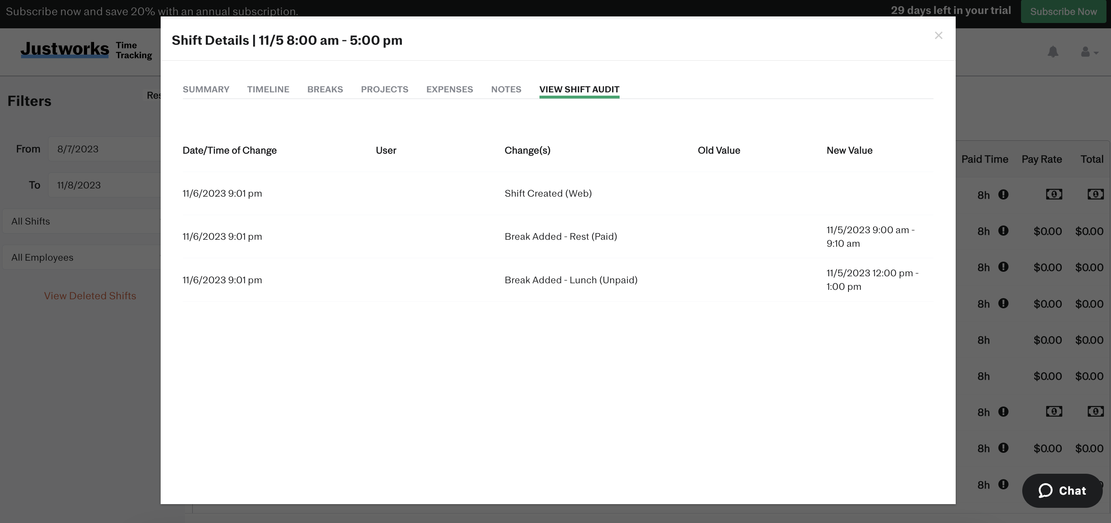The height and width of the screenshot is (523, 1111).
Task: Click the From date field 8/7/2023
Action: coord(104,149)
